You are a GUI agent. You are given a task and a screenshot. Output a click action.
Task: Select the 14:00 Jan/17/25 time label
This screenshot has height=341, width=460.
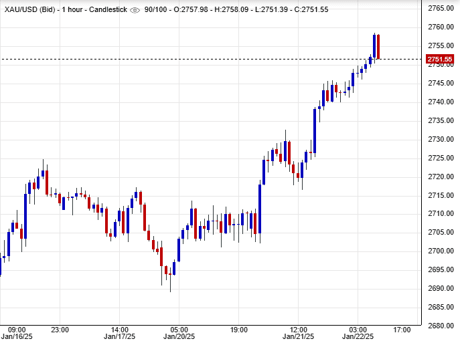coord(119,334)
